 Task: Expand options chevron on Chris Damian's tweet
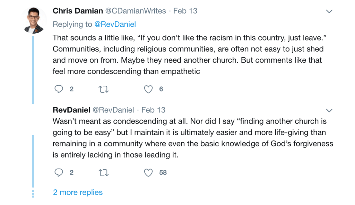pos(329,11)
